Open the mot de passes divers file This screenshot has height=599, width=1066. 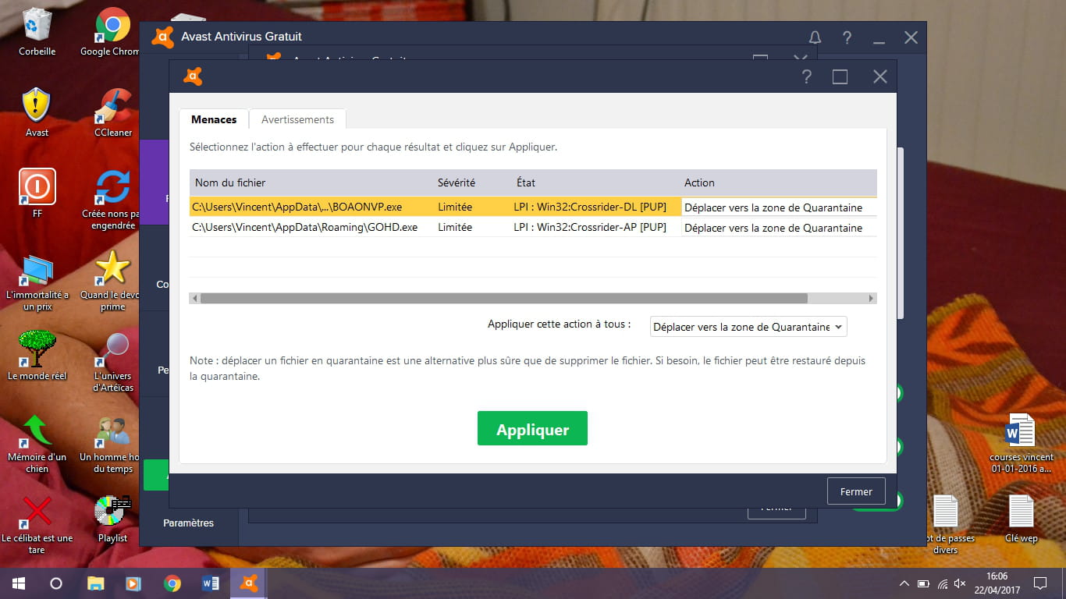[945, 524]
